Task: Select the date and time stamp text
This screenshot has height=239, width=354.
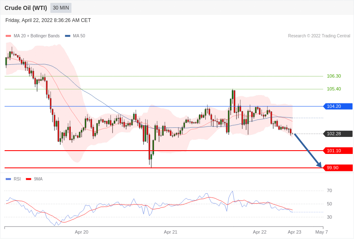Action: click(48, 20)
